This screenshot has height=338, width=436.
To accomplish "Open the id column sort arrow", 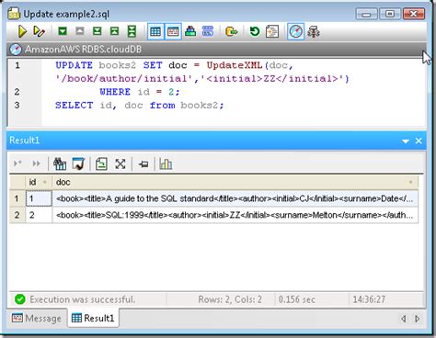I will 45,182.
